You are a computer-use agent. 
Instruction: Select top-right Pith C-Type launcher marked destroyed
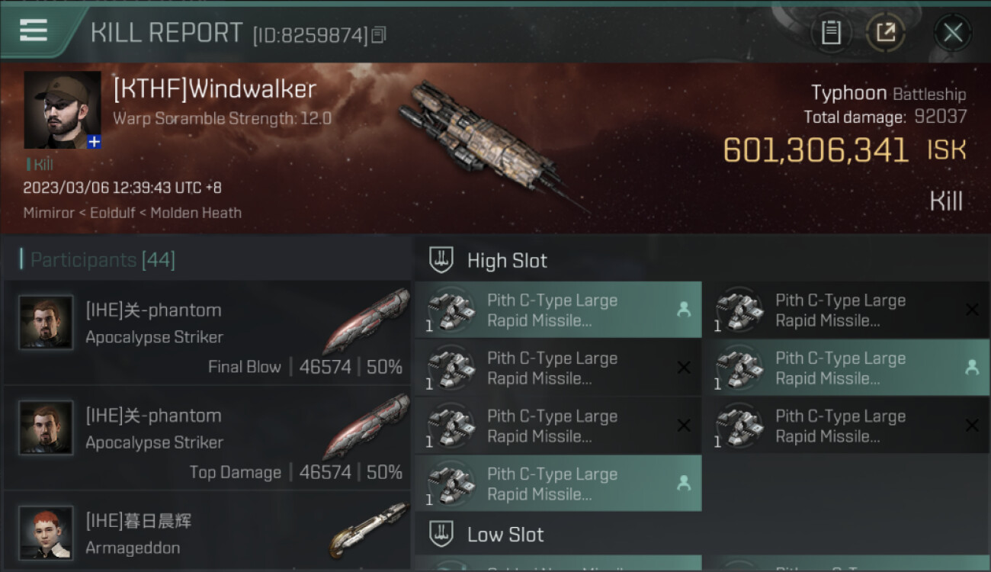pyautogui.click(x=846, y=310)
